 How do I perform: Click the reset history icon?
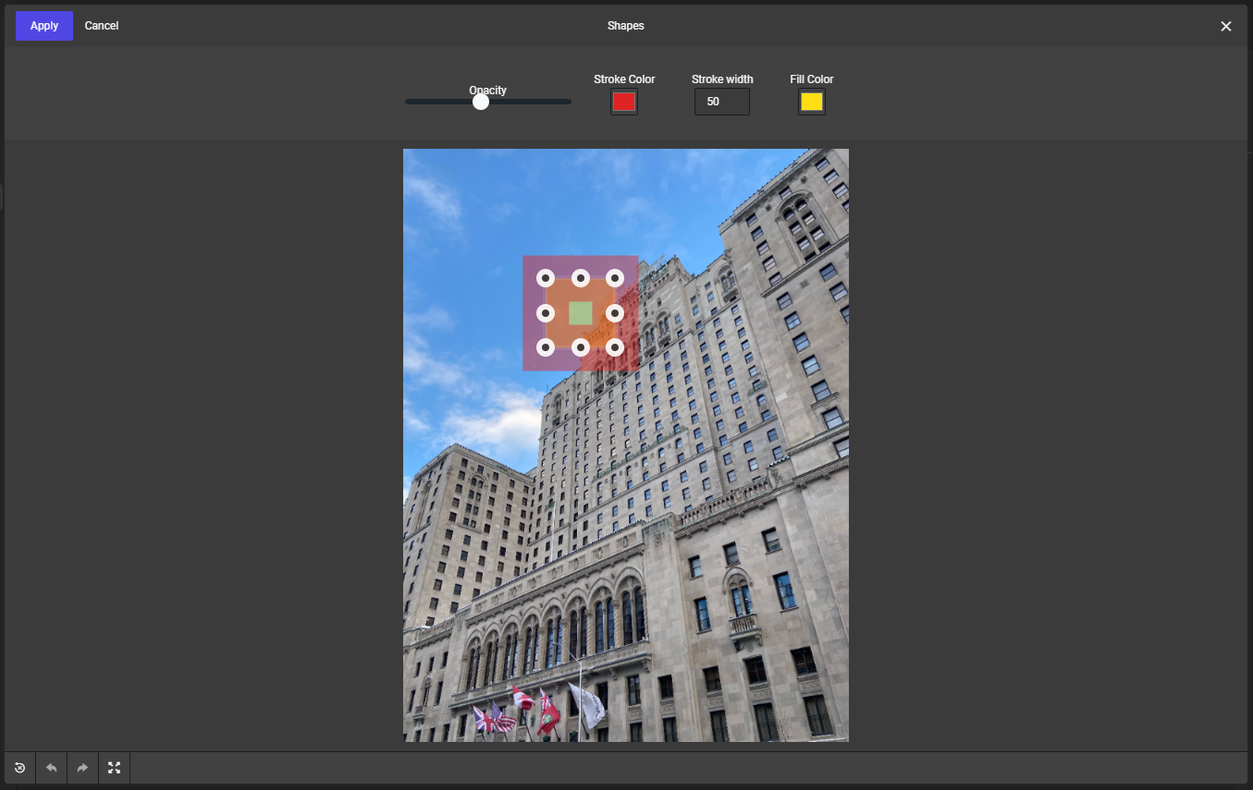(x=20, y=768)
